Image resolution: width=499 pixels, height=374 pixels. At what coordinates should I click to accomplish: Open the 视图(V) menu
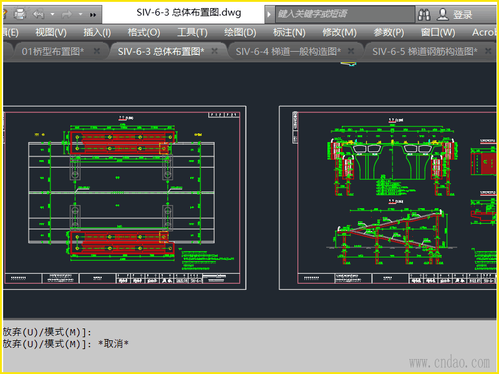[51, 32]
